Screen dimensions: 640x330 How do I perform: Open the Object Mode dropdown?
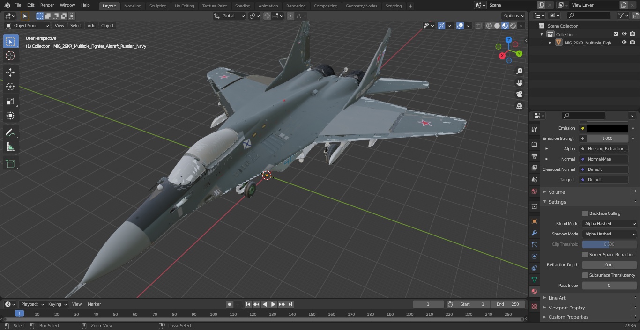(x=27, y=26)
